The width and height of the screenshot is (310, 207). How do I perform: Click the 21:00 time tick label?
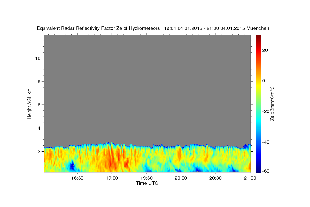coord(250,178)
